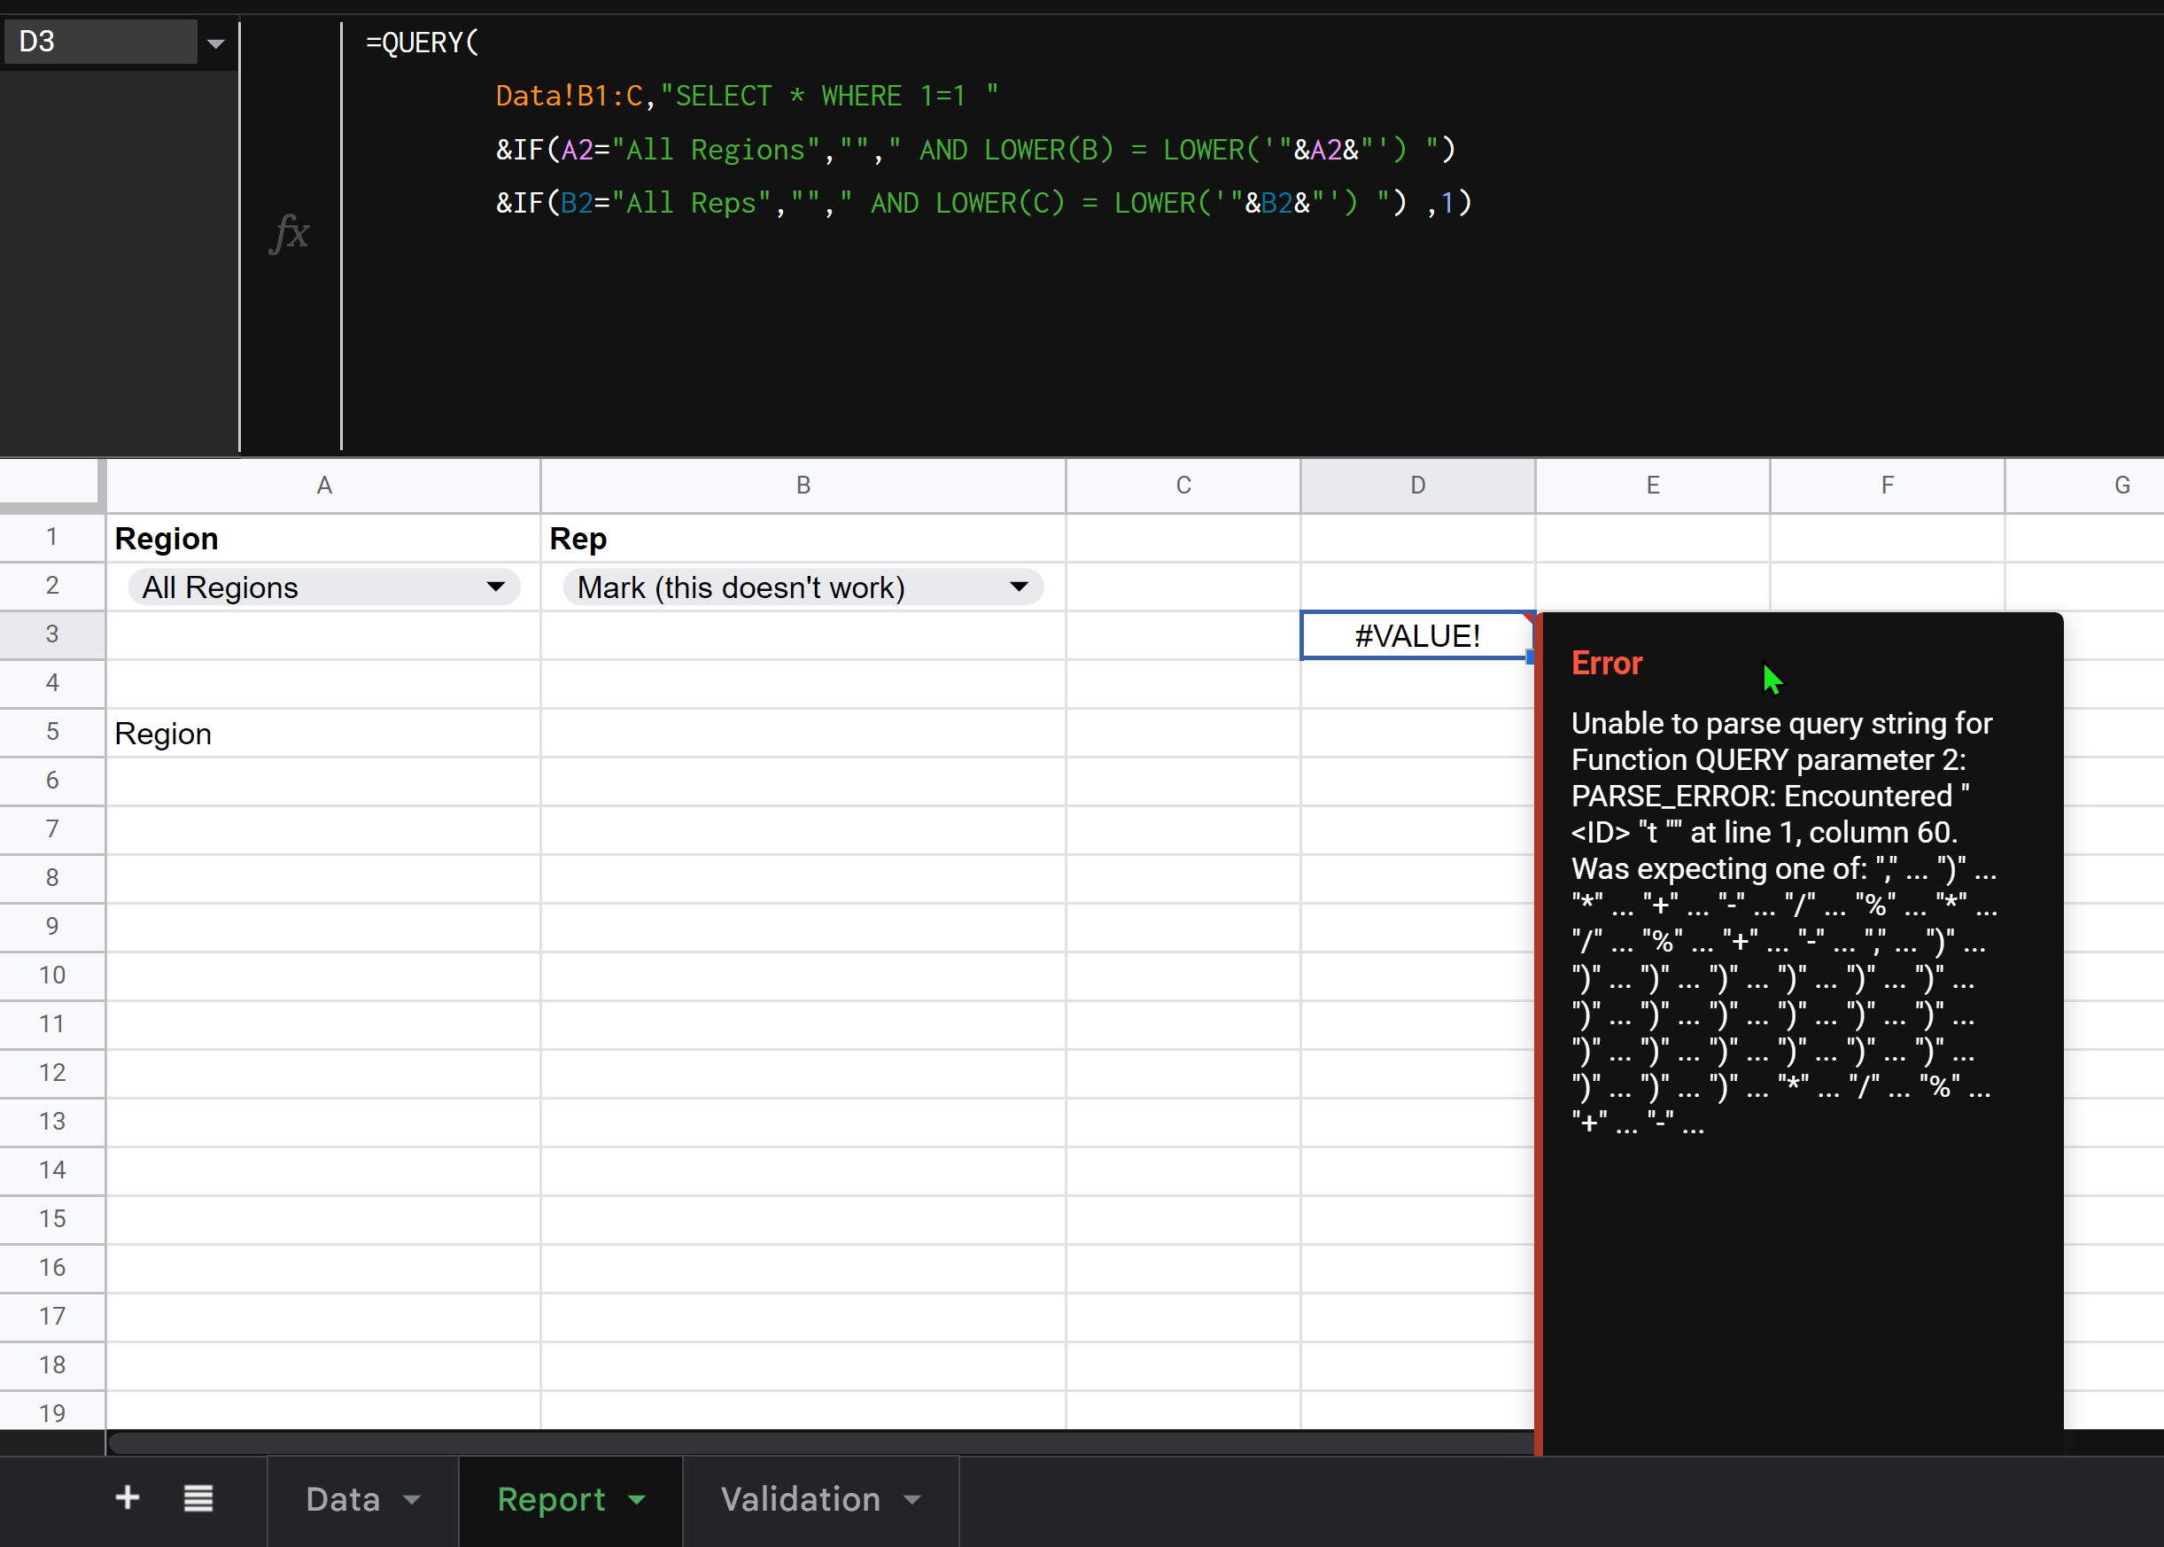Viewport: 2164px width, 1547px height.
Task: Switch to the Data sheet tab
Action: tap(343, 1499)
